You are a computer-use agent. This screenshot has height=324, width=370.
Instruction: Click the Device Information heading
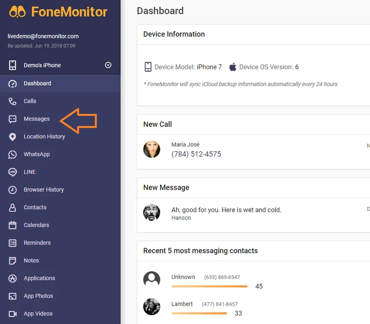[174, 34]
